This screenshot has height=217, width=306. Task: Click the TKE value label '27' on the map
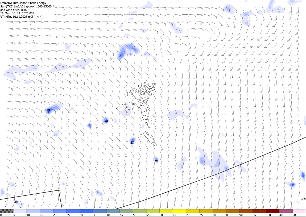click(132, 143)
